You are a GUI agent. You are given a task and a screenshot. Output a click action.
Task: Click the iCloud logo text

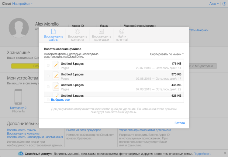6,4
